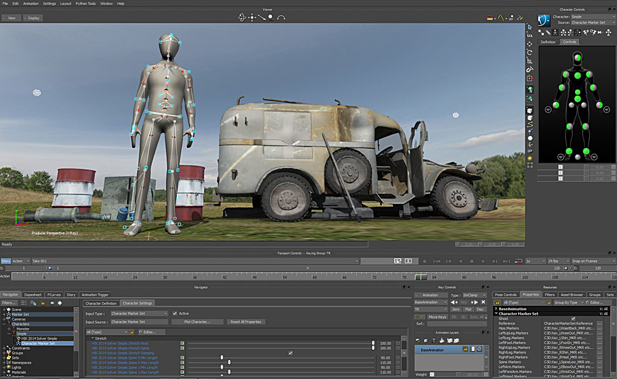Switch to the FCurves tab

(53, 295)
